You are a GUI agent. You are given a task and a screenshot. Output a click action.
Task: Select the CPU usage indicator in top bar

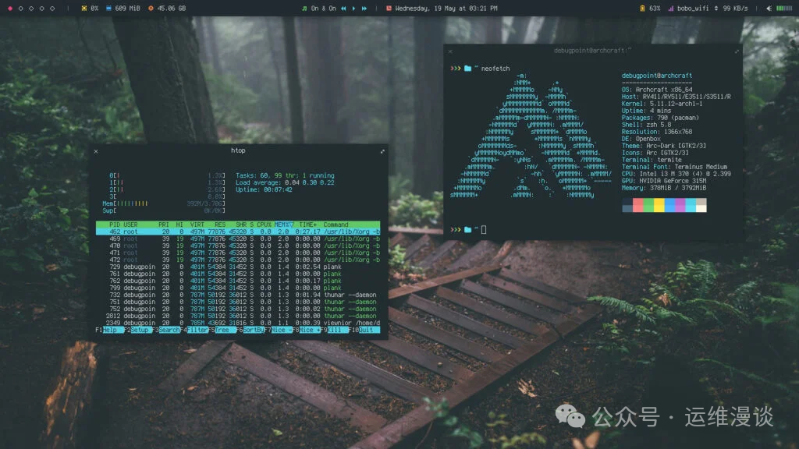tap(88, 8)
